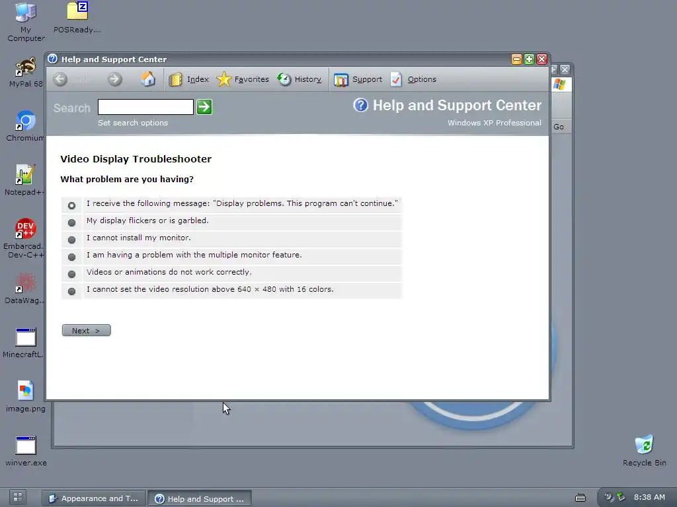Click the Windows logo in background window
The width and height of the screenshot is (677, 507).
point(559,84)
